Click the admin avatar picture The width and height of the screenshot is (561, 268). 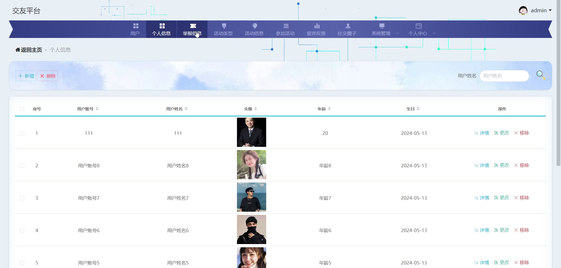(x=523, y=11)
